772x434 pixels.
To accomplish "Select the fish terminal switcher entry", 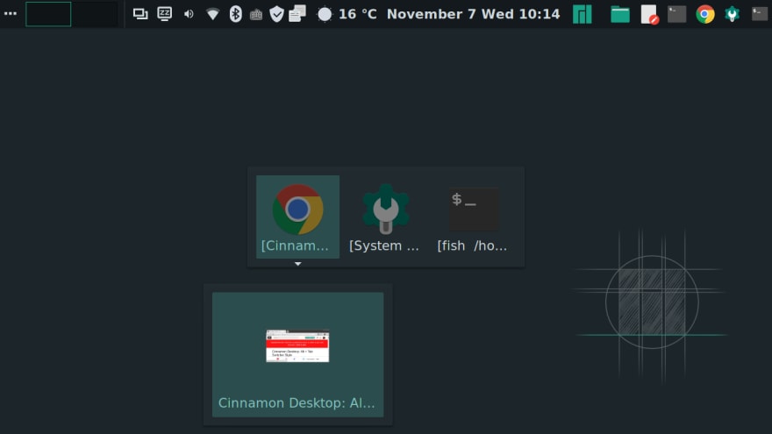I will click(x=473, y=217).
